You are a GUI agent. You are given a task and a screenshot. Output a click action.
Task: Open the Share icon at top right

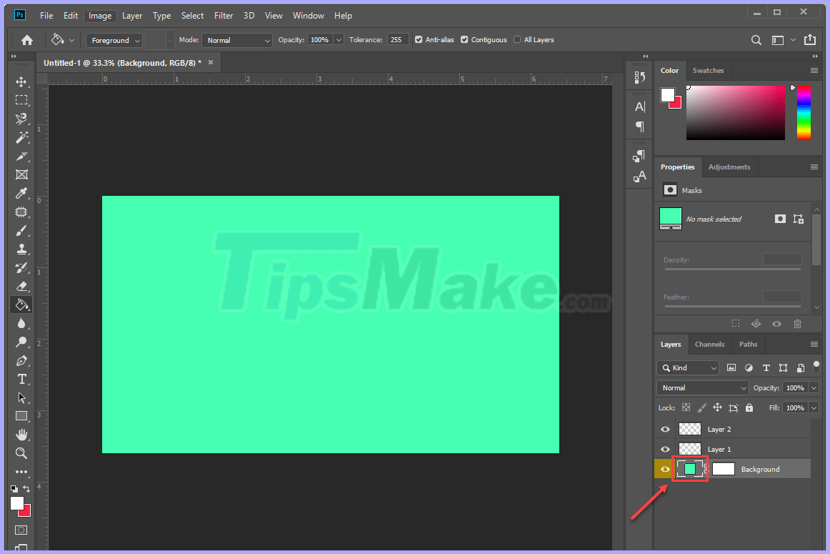(810, 40)
